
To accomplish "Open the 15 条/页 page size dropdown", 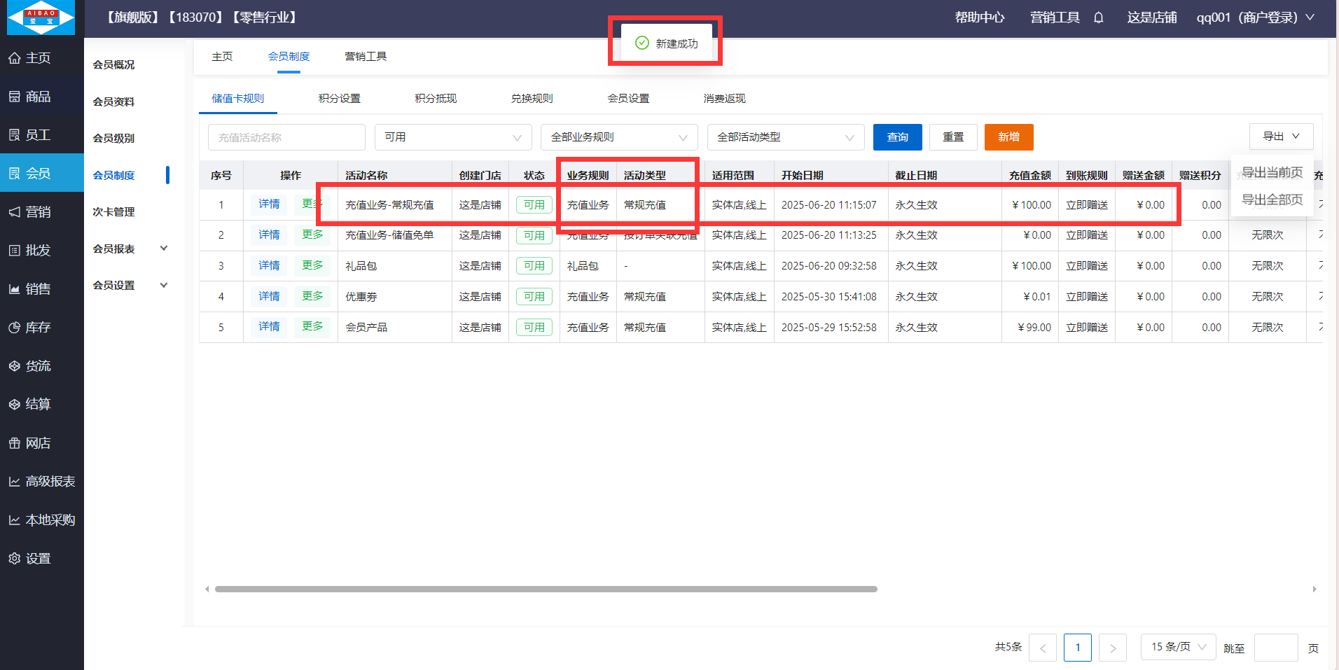I will point(1178,647).
